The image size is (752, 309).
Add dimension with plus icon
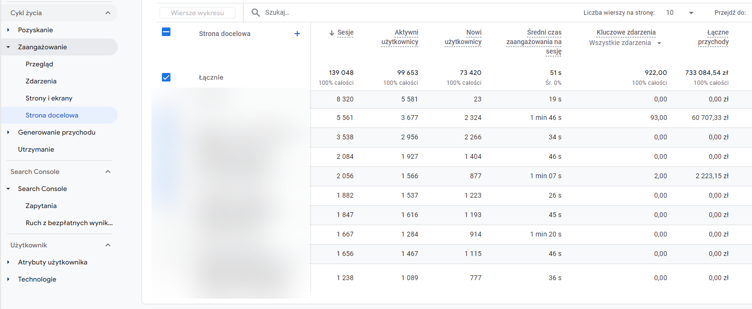[x=297, y=34]
